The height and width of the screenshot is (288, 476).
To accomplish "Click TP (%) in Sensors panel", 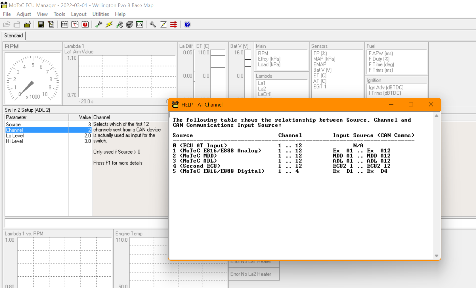I will click(320, 53).
